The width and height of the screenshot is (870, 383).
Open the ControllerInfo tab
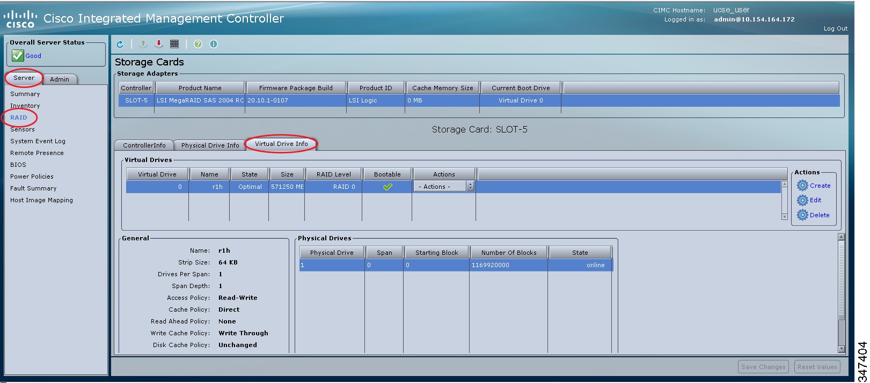click(144, 145)
